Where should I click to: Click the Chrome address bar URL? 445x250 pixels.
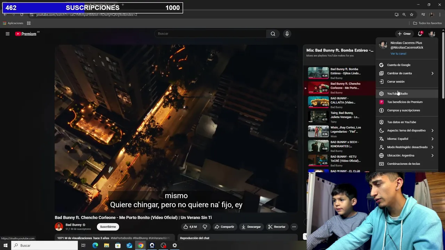(87, 15)
